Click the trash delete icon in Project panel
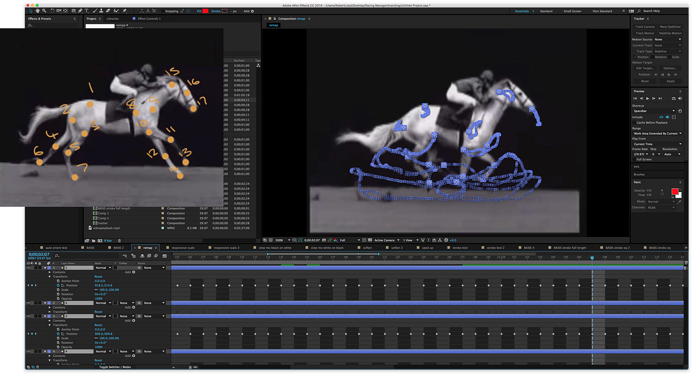Viewport: 693px width, 375px height. tap(119, 241)
